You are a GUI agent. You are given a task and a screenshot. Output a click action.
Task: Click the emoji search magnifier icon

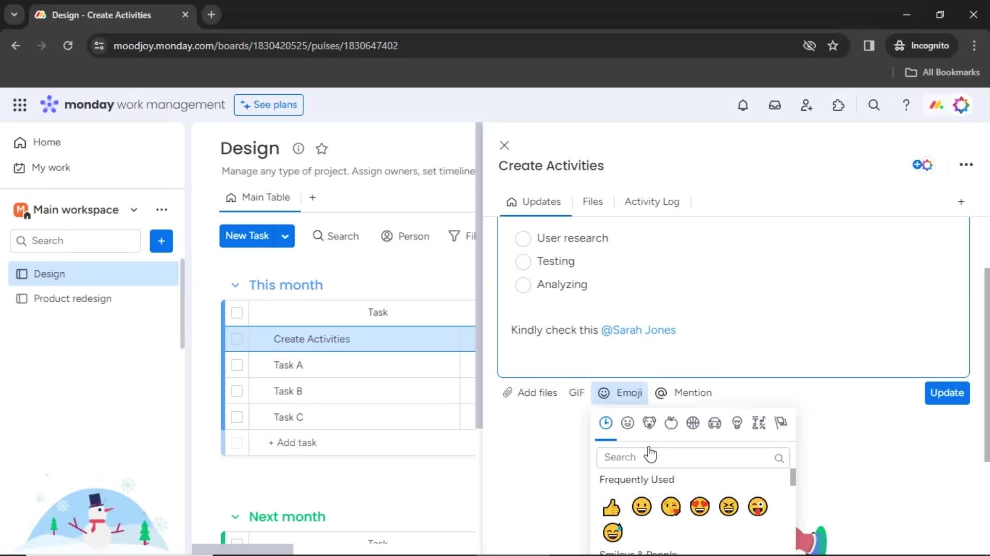pyautogui.click(x=779, y=456)
